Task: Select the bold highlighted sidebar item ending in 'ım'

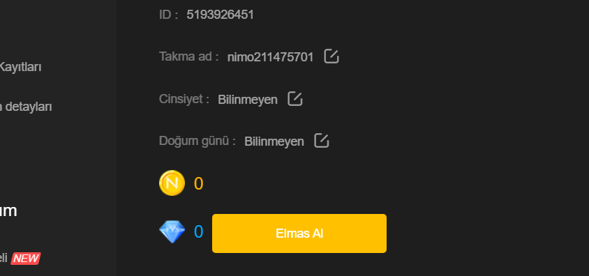Action: click(x=8, y=211)
